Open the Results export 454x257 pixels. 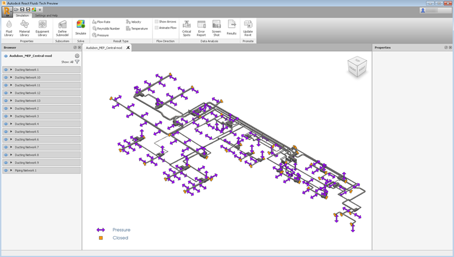pyautogui.click(x=231, y=28)
